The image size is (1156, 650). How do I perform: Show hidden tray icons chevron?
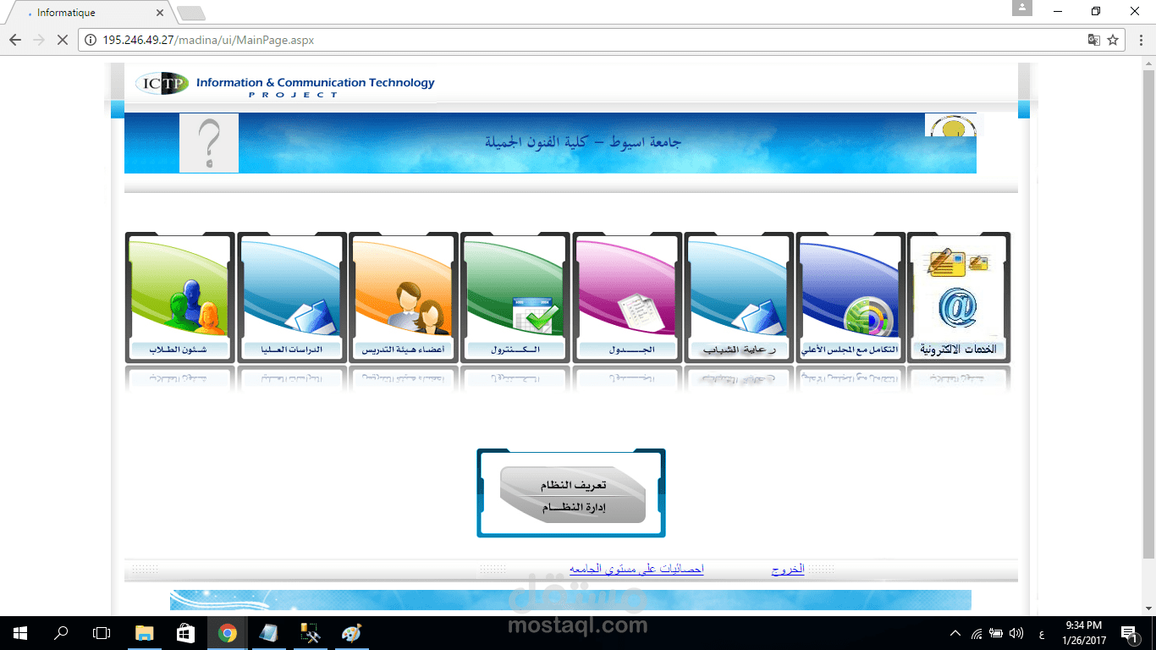click(x=955, y=633)
